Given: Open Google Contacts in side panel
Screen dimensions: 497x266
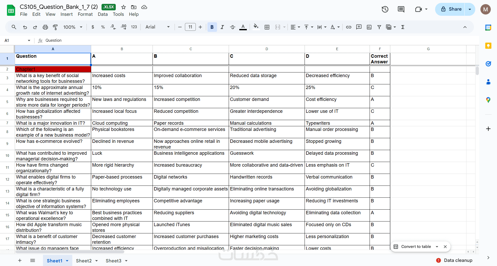Looking at the screenshot, I should [x=488, y=82].
